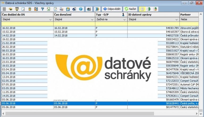Viewport: 204px width, 117px height.
Task: Click the horizontal scrollbar right arrow
Action: click(197, 114)
